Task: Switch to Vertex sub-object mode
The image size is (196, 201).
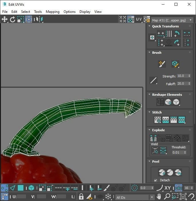Action: coord(5,188)
